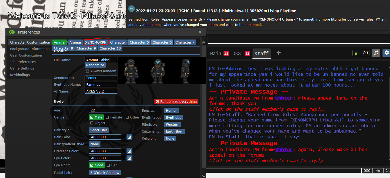Select the Character 5 slot
This screenshot has height=178, width=390.
click(x=139, y=42)
